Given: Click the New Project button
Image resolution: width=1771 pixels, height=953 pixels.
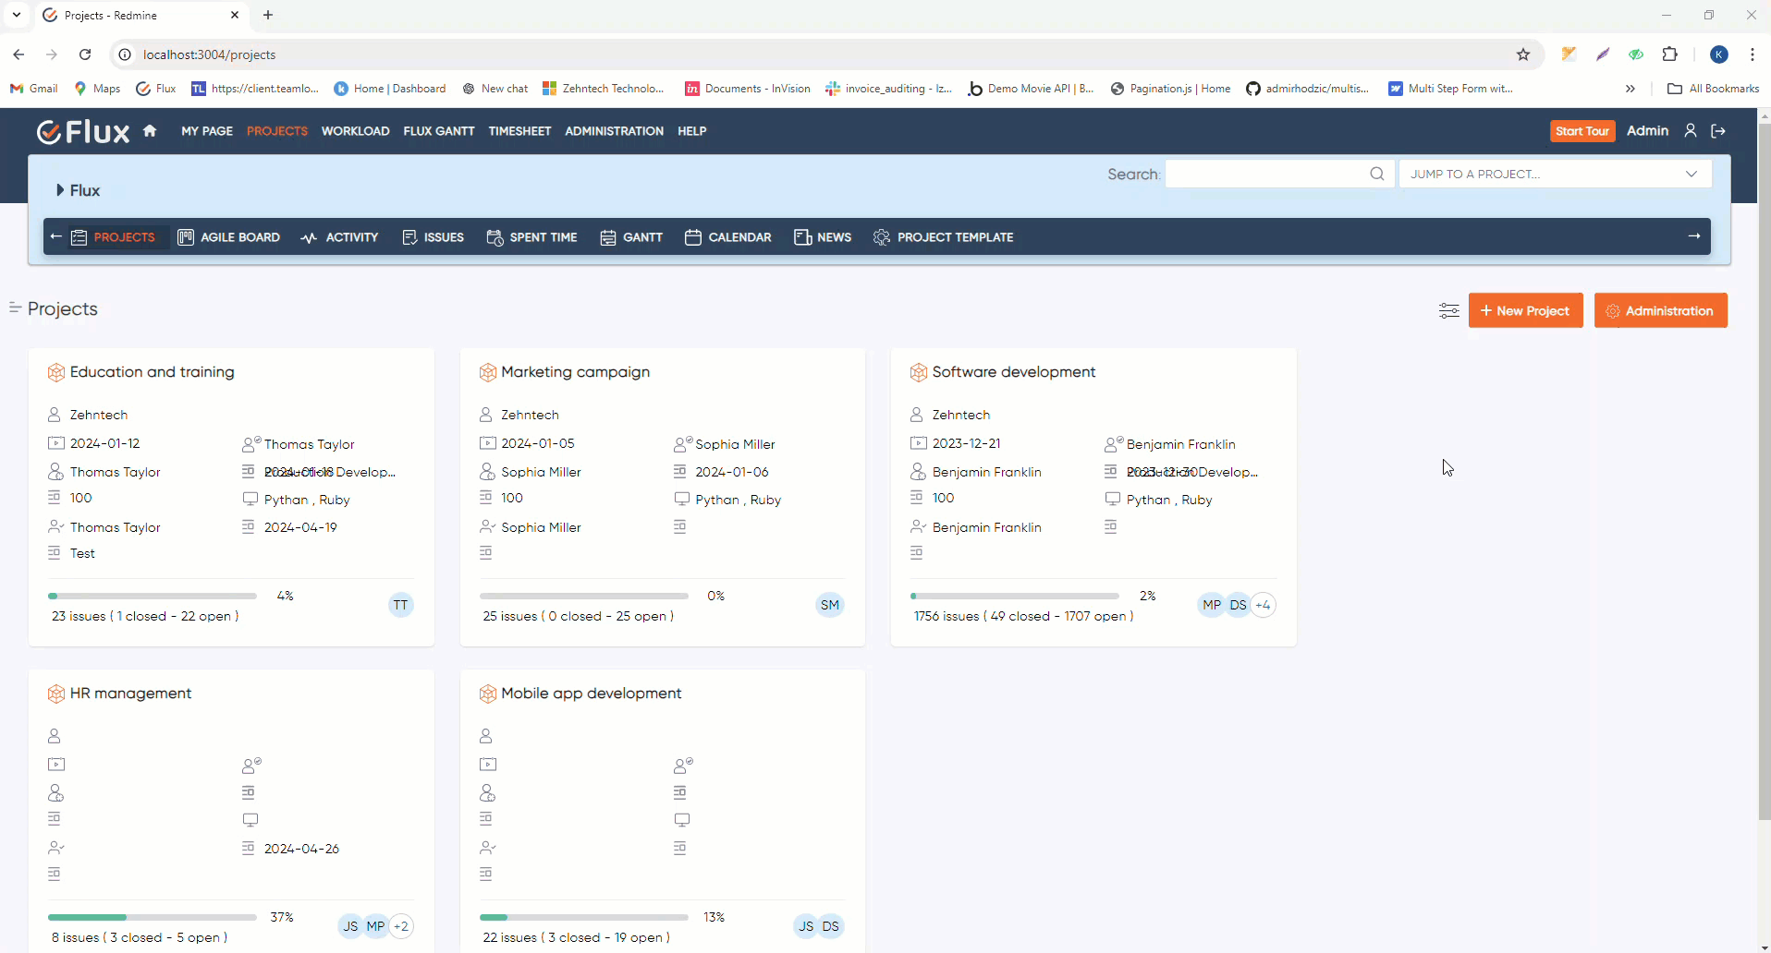Looking at the screenshot, I should 1525,311.
